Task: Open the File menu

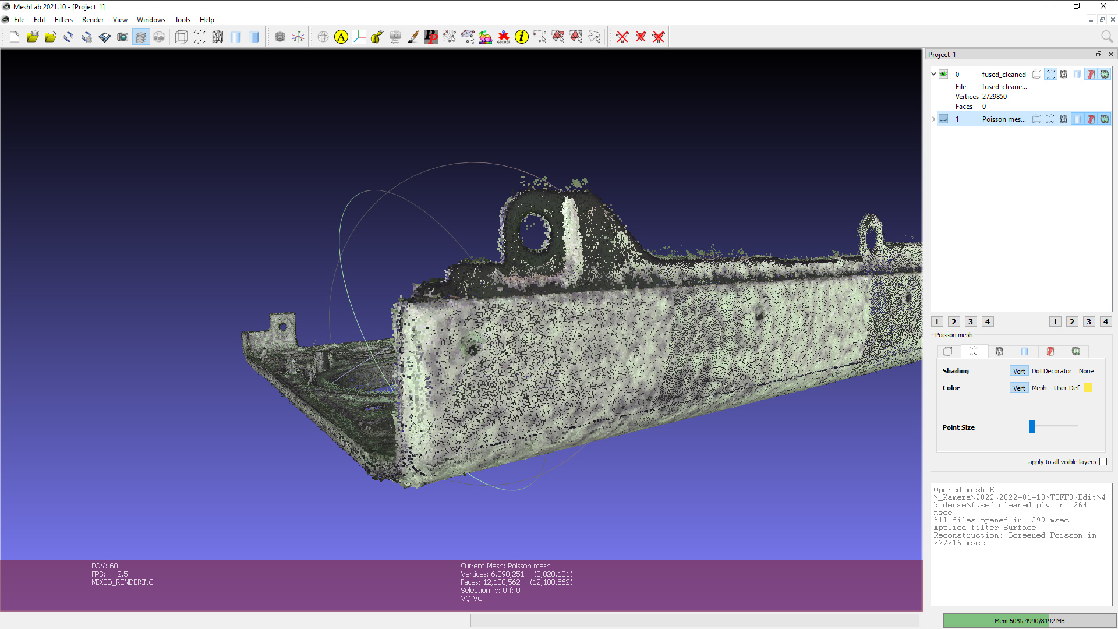Action: [x=19, y=20]
